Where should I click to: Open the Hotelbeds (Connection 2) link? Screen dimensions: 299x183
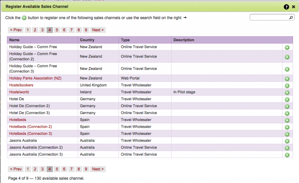pyautogui.click(x=31, y=127)
